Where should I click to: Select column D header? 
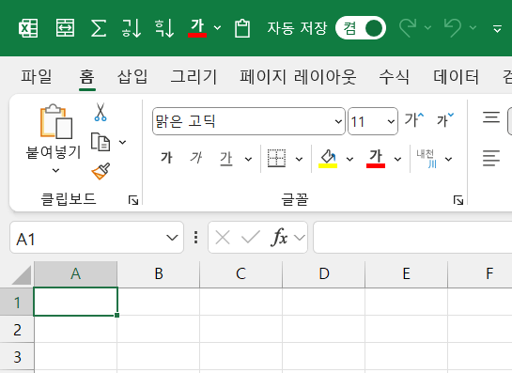click(x=324, y=273)
